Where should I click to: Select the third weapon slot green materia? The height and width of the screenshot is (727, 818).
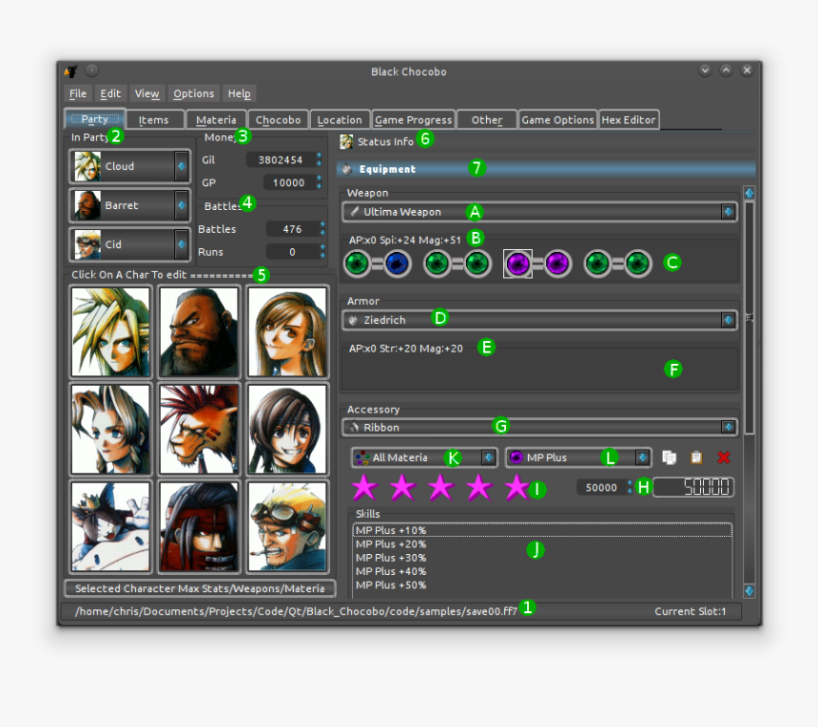[438, 263]
